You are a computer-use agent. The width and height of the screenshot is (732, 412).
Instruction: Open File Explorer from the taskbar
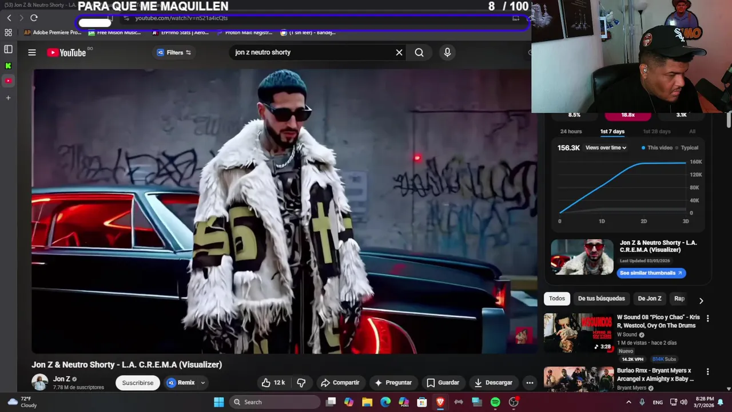tap(367, 402)
